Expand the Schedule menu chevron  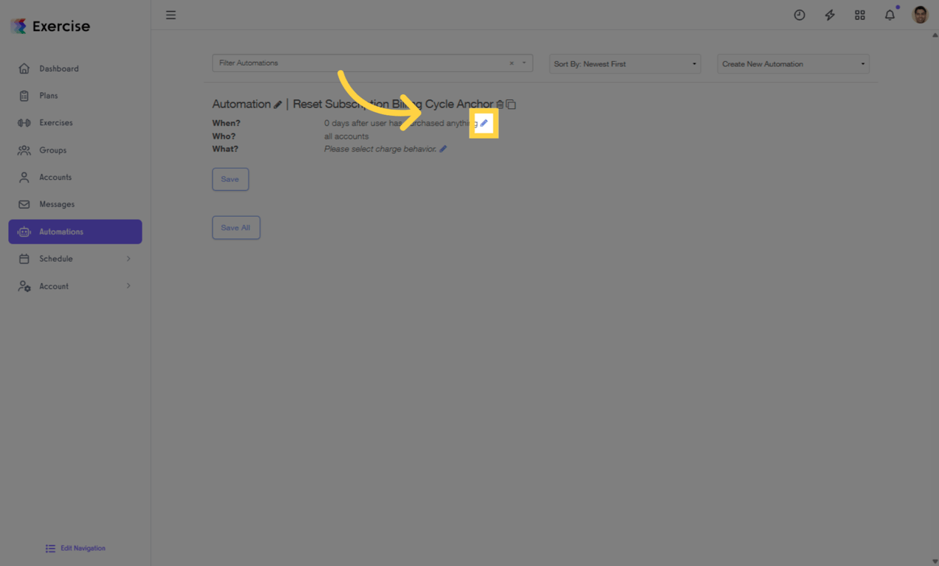click(128, 259)
